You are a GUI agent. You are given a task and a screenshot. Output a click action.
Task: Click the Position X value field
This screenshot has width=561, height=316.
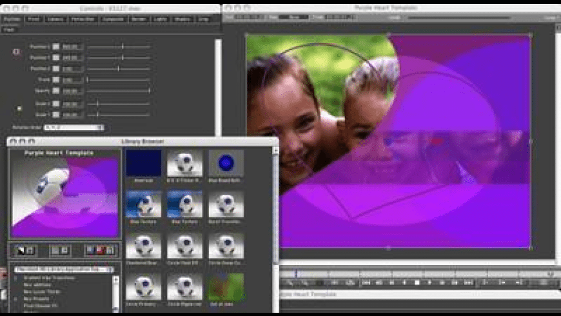(72, 47)
